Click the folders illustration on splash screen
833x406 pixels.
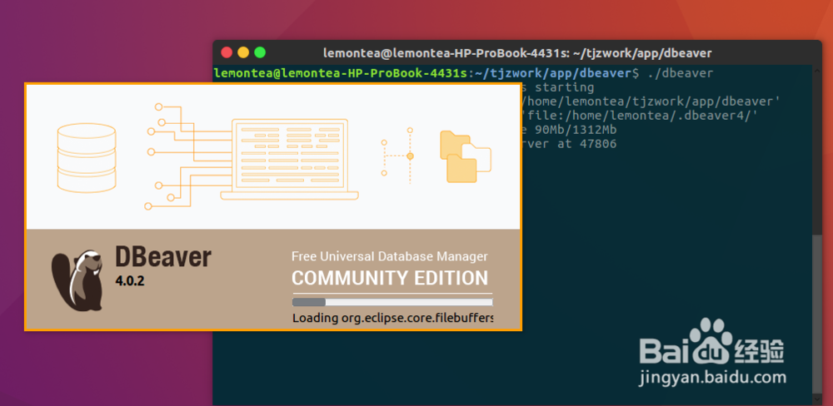(x=466, y=156)
